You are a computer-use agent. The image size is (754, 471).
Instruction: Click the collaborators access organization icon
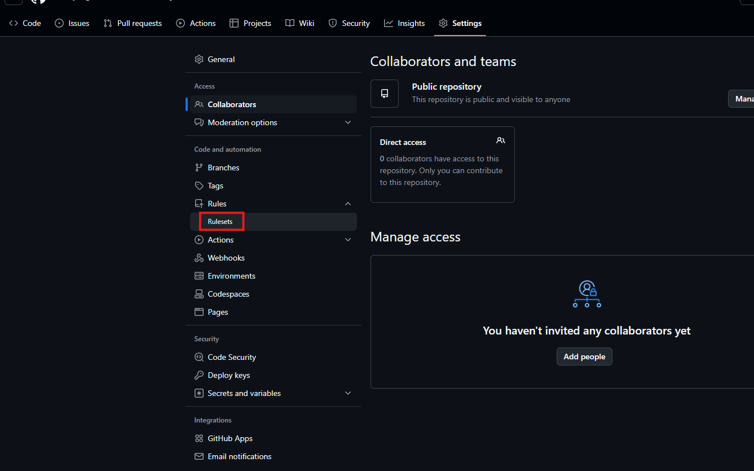tap(587, 294)
